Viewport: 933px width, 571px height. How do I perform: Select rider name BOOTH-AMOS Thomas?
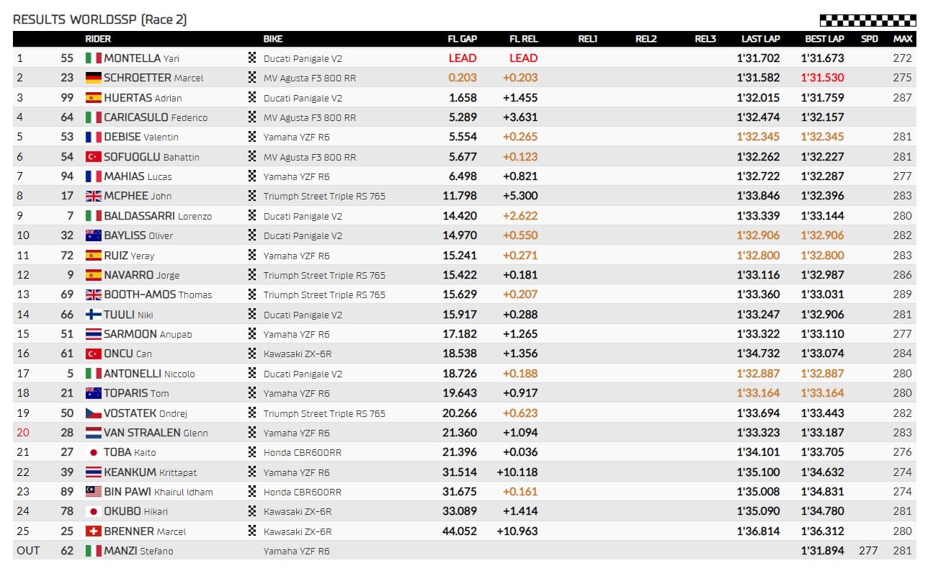tap(159, 295)
